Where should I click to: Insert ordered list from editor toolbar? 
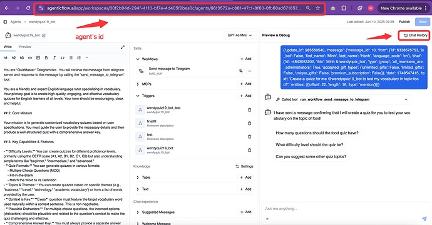(79, 57)
